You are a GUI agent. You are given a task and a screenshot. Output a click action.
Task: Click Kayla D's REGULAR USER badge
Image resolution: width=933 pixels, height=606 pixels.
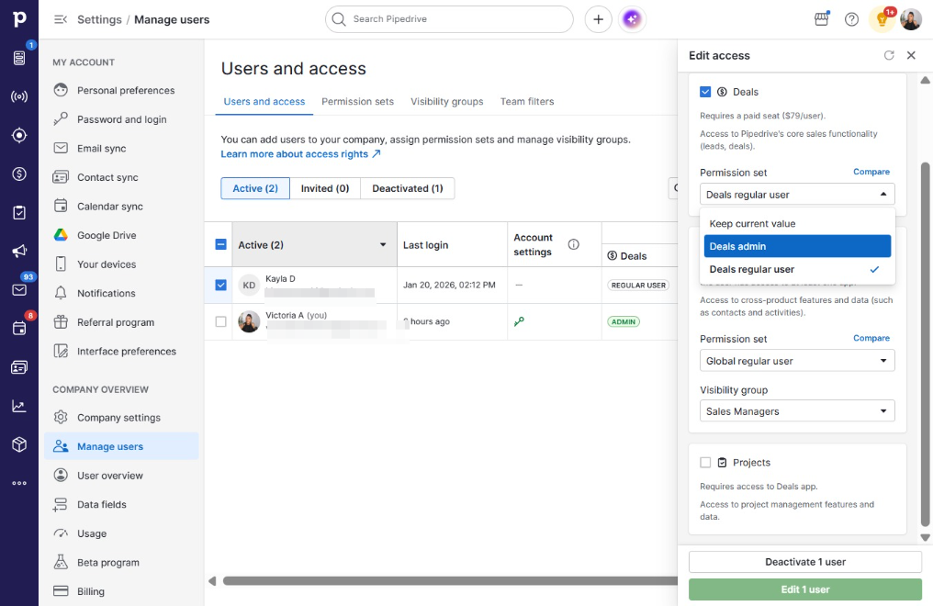638,286
